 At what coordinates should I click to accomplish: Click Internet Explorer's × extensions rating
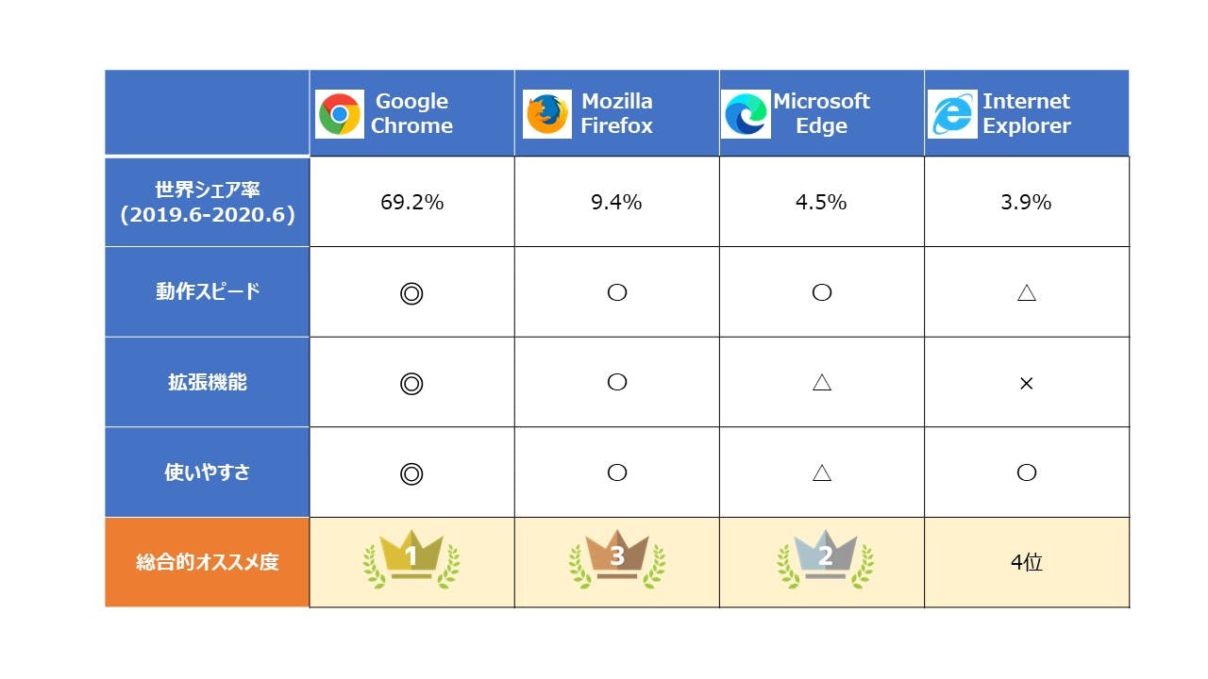1027,384
